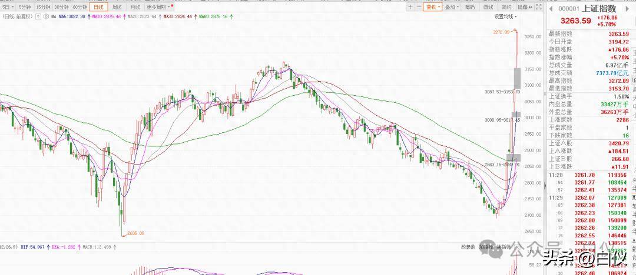Switch to 简约 simplified view
Image resolution: width=636 pixels, height=275 pixels.
tap(506, 7)
